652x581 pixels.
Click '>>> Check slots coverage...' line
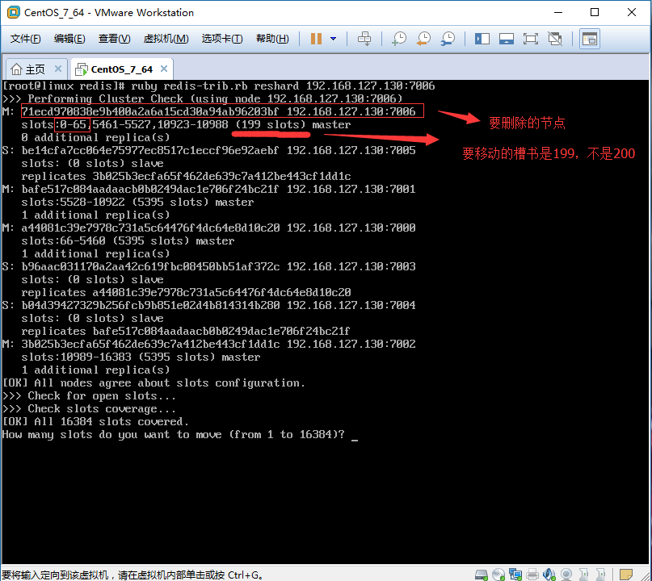(x=89, y=408)
